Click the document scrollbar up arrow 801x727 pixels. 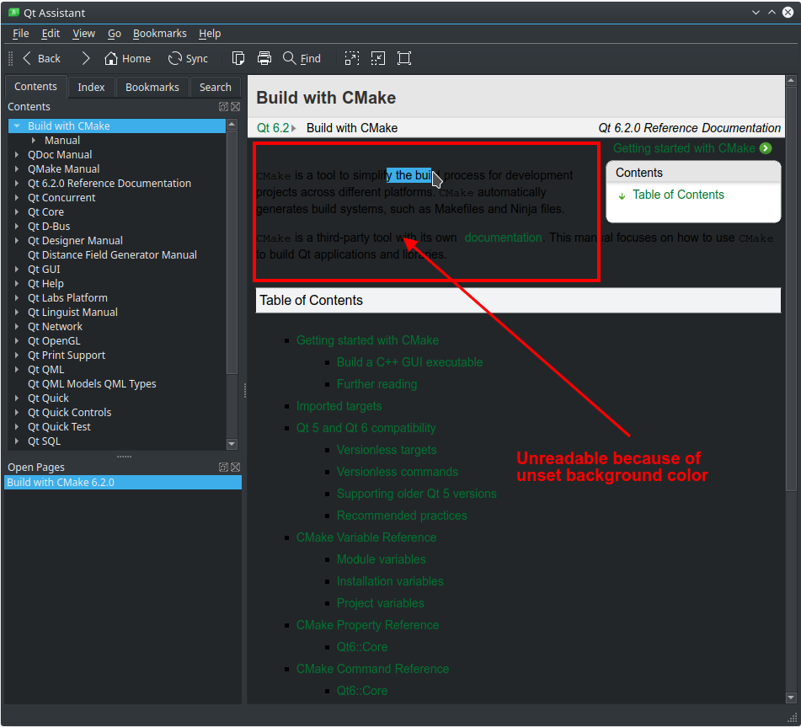pyautogui.click(x=791, y=80)
